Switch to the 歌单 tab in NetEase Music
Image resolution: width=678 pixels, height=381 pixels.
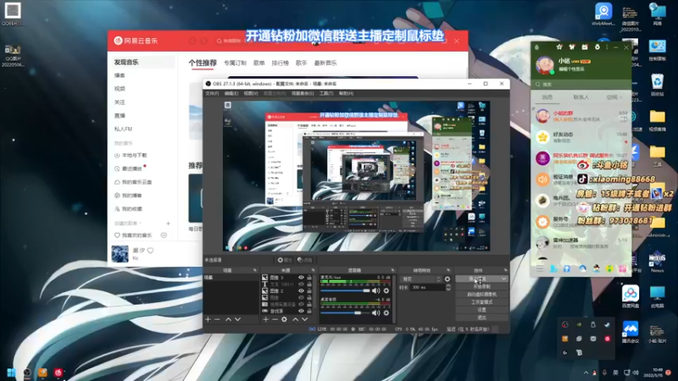click(x=259, y=63)
